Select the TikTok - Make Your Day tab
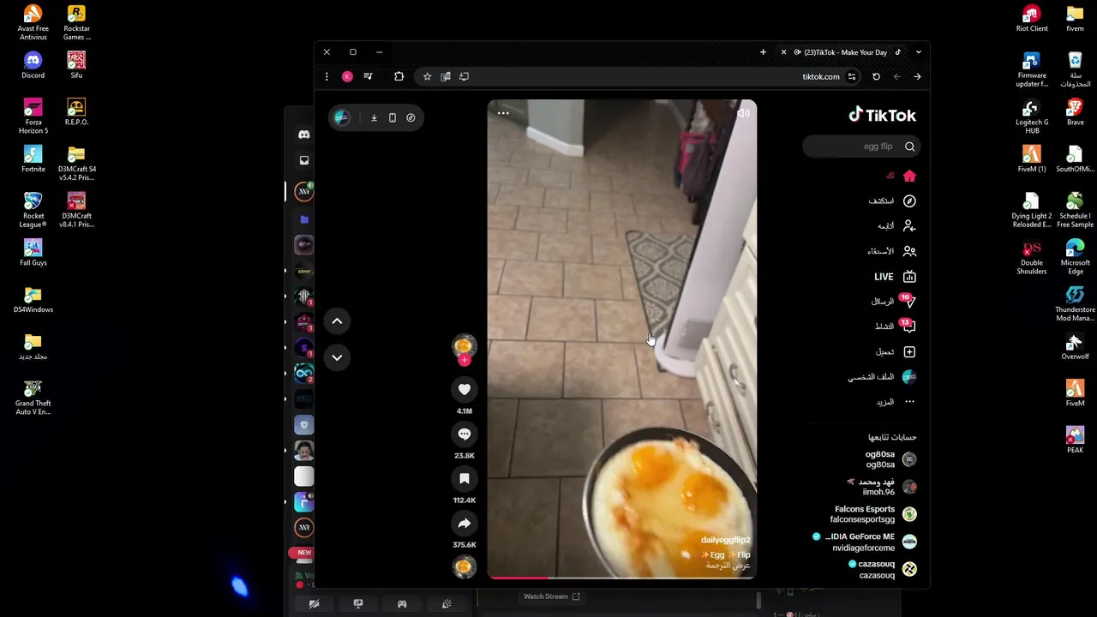1097x617 pixels. (846, 52)
